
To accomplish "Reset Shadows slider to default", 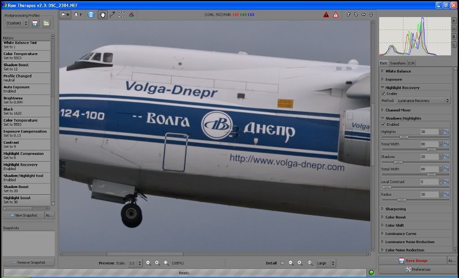I will (x=446, y=157).
